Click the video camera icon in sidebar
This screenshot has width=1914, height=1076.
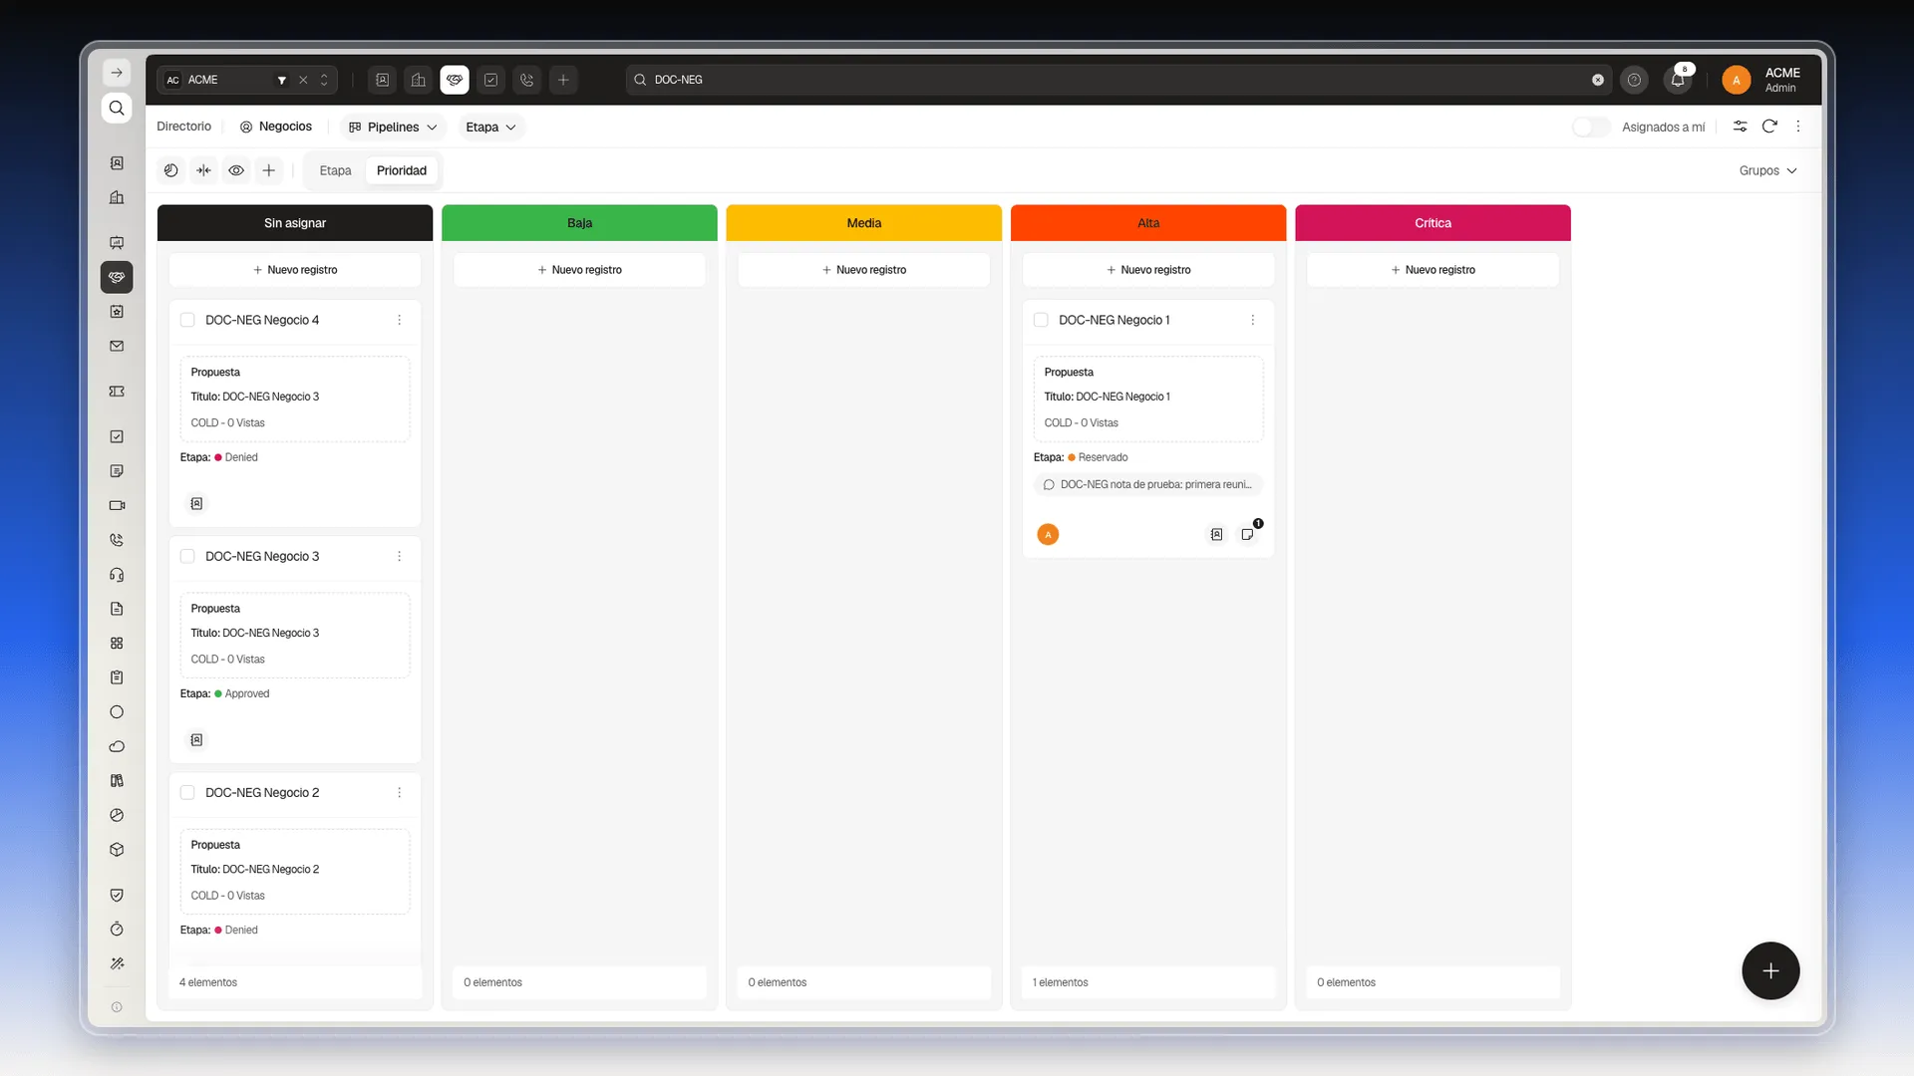click(117, 505)
